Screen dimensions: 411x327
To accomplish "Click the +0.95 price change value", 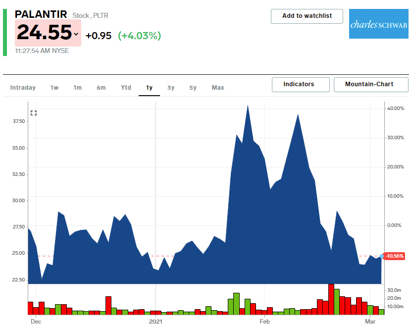I will point(99,36).
